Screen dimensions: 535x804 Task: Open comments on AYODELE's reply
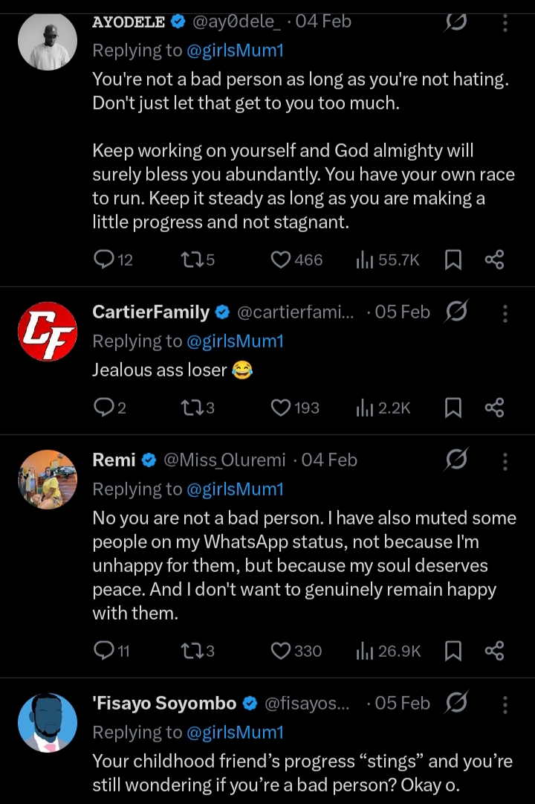point(103,260)
